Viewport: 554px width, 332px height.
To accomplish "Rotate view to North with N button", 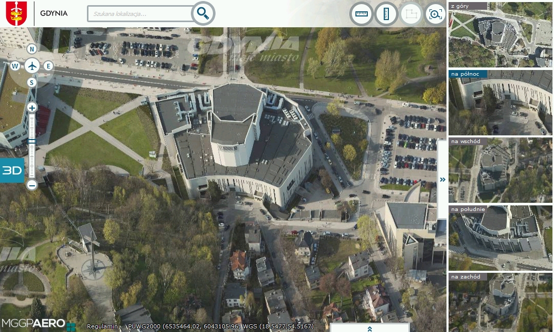I will (x=32, y=49).
